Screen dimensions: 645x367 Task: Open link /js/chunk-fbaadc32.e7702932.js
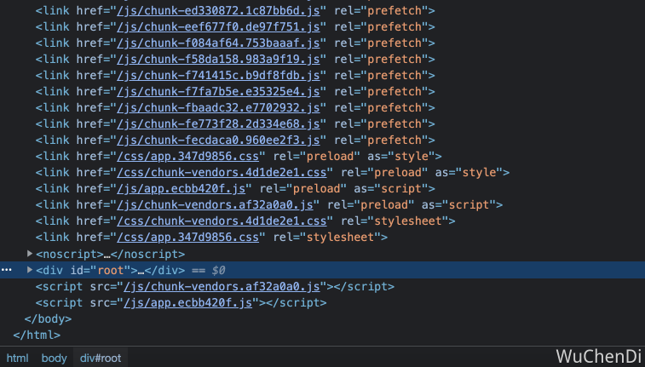[x=218, y=107]
